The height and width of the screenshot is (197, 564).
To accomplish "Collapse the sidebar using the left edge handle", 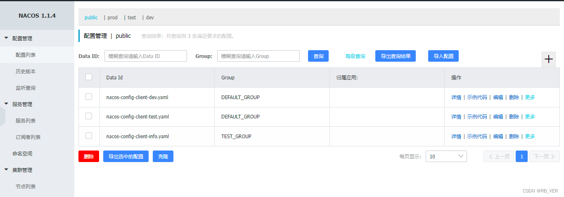I will (2, 116).
